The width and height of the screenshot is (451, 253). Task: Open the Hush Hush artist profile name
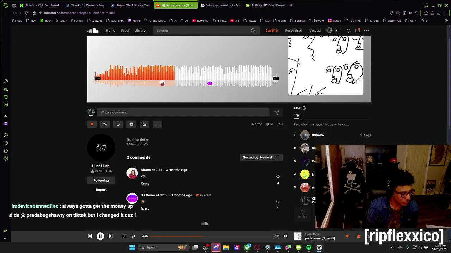(x=101, y=166)
